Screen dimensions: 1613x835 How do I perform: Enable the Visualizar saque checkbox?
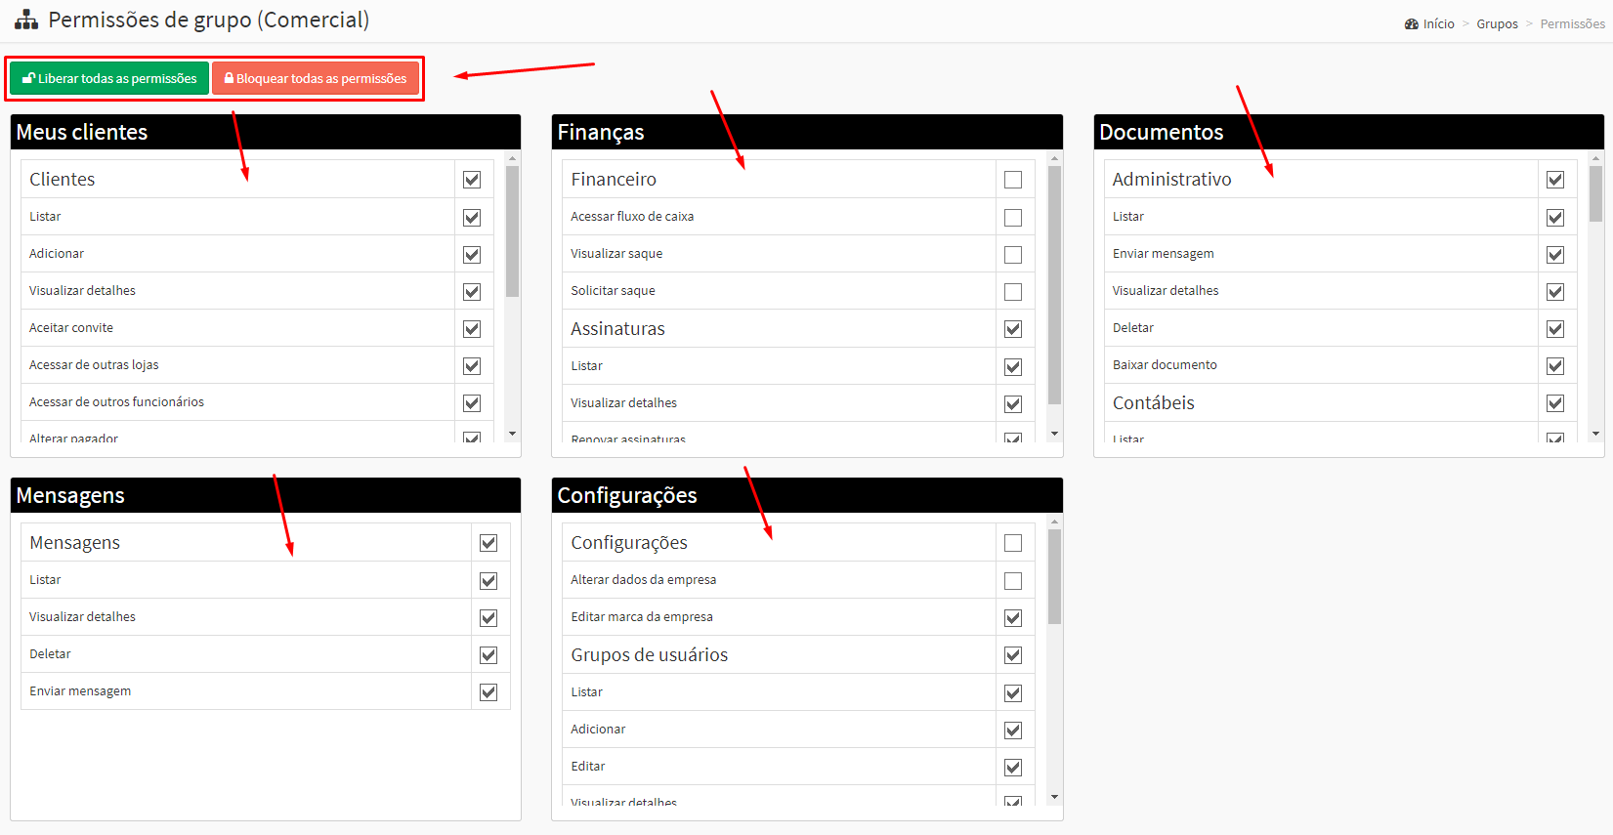[1013, 255]
